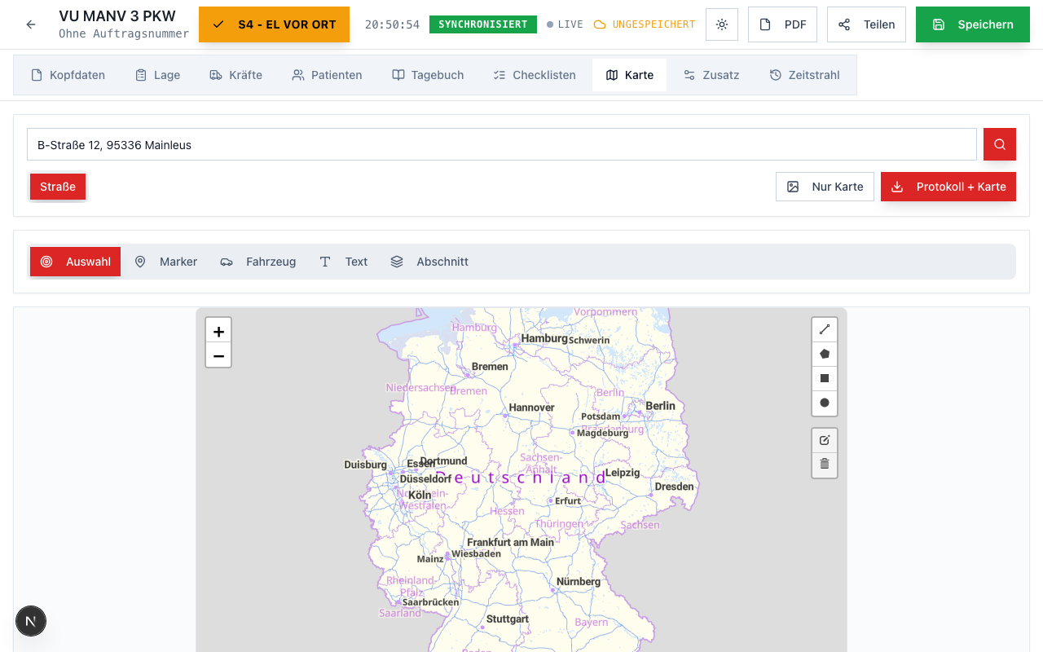
Task: Search the address with the red magnifier button
Action: click(1000, 144)
